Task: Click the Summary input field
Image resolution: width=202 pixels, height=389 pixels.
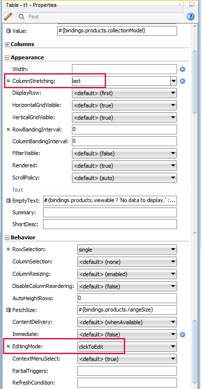Action: click(110, 212)
